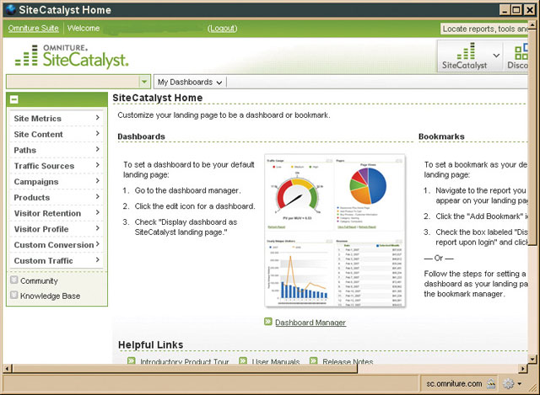
Task: Open the report suite dropdown arrow
Action: pos(144,82)
